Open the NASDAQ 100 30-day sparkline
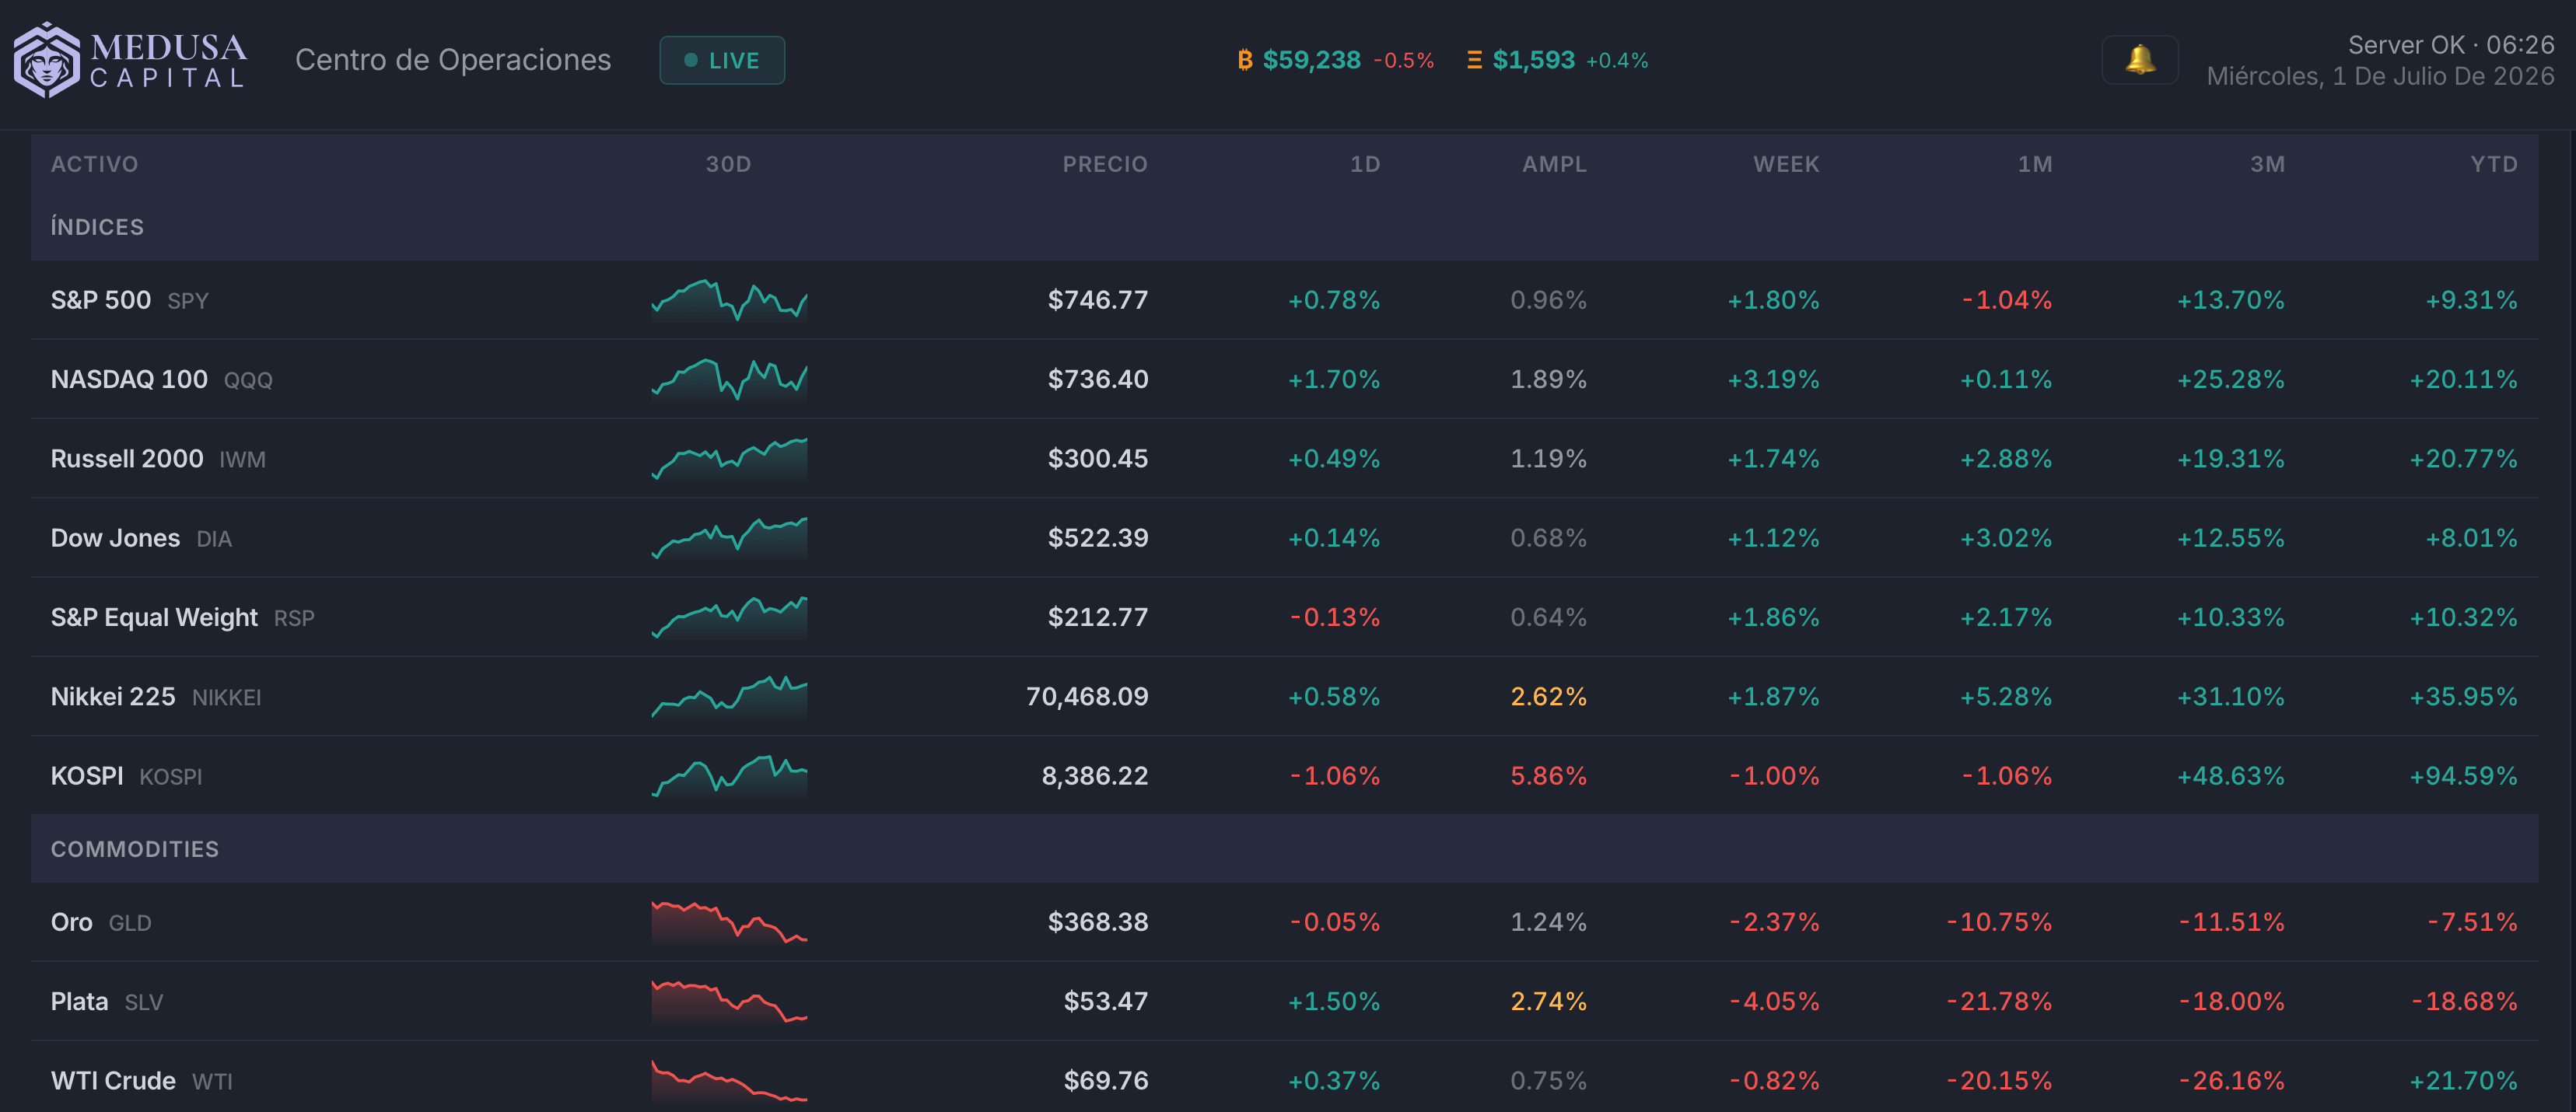This screenshot has width=2576, height=1112. [729, 379]
